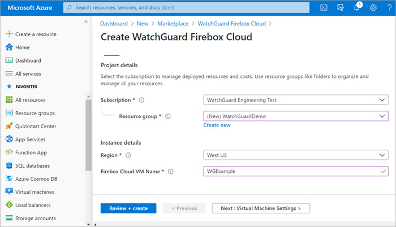Open Cloud Shell icon in top bar
Image resolution: width=396 pixels, height=227 pixels.
(x=324, y=7)
